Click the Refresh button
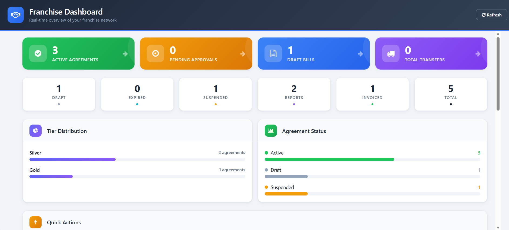Screen dimensions: 509x230 tap(491, 15)
